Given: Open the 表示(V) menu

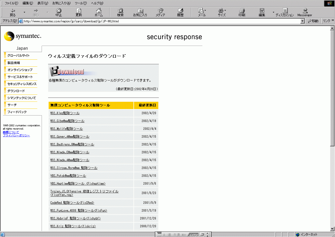Looking at the screenshot, I should click(43, 3).
